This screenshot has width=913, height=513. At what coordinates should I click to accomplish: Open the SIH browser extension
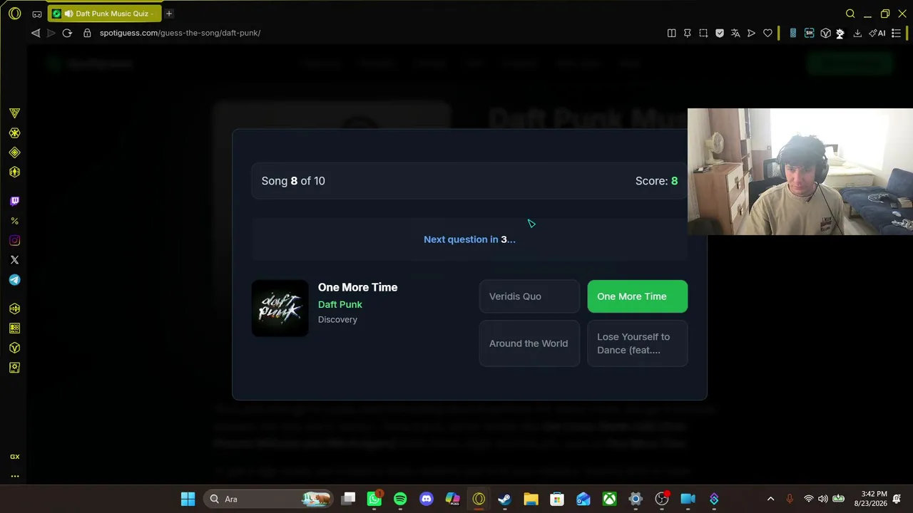coord(809,33)
